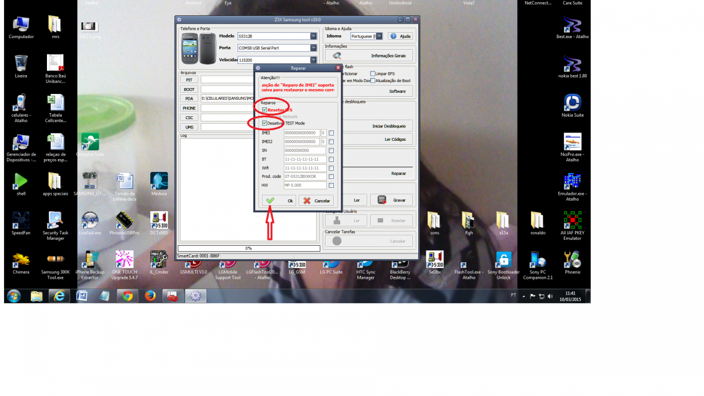This screenshot has width=704, height=396.
Task: Toggle the Desativar TEST Mode checkbox
Action: tap(265, 123)
